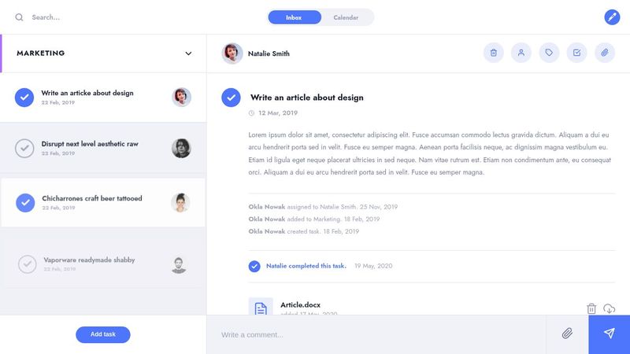Image resolution: width=630 pixels, height=354 pixels.
Task: Click the clock icon beside 12 Mar, 2019
Action: 251,113
